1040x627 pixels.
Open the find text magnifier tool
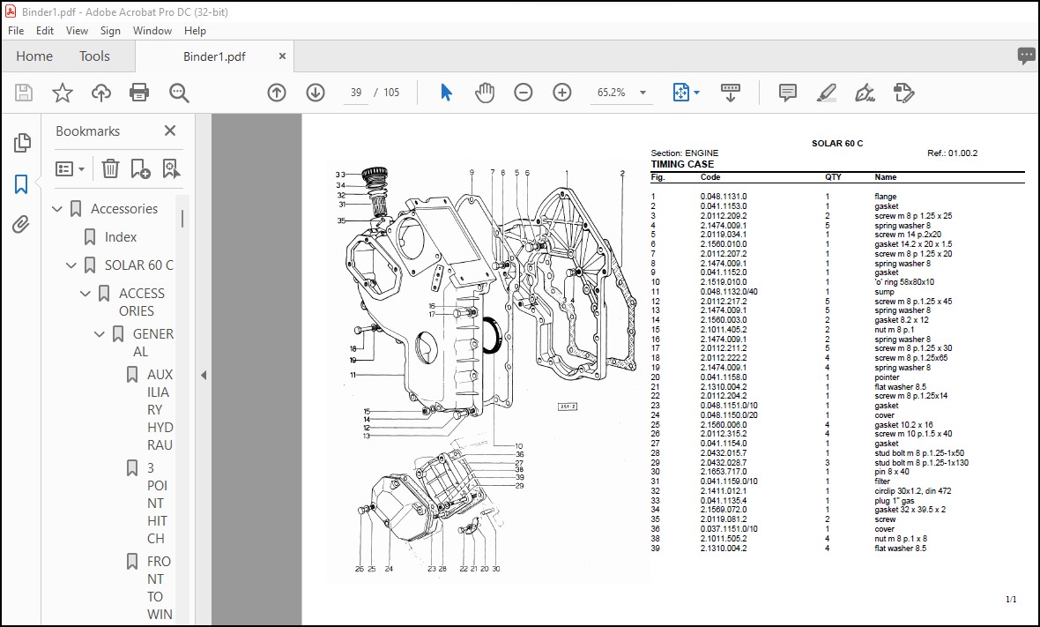point(179,93)
